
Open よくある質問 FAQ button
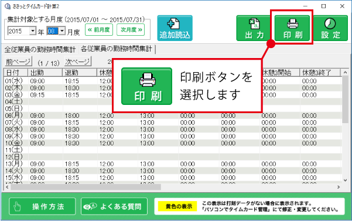114,206
